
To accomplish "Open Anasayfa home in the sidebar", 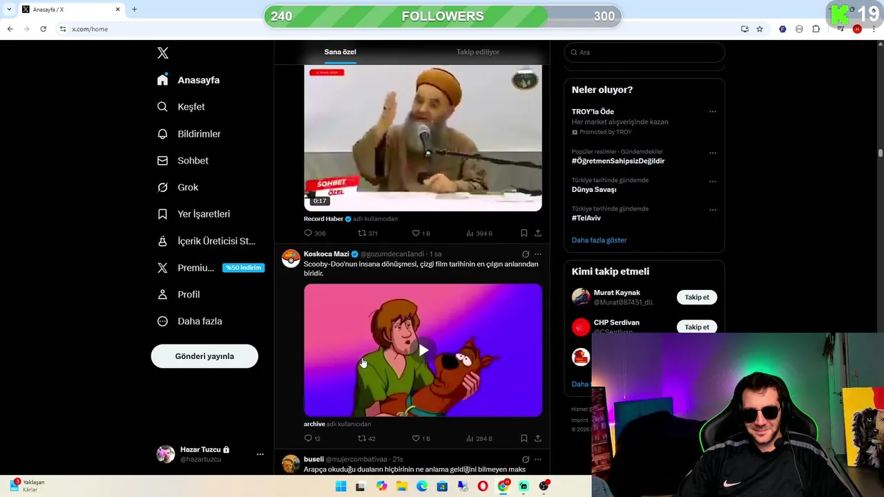I will point(189,80).
